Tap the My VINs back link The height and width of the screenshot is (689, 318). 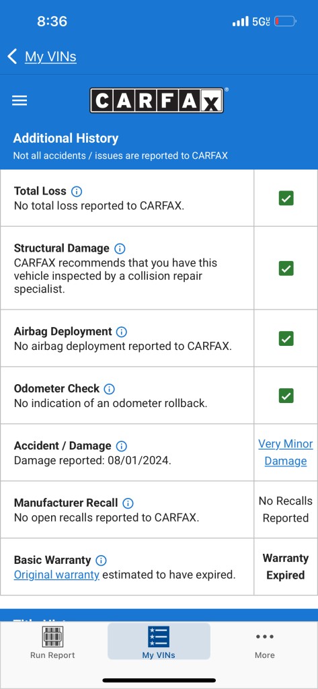pos(50,57)
